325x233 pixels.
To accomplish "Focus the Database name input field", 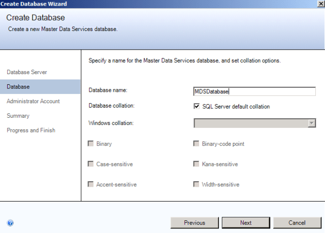I will coord(254,91).
